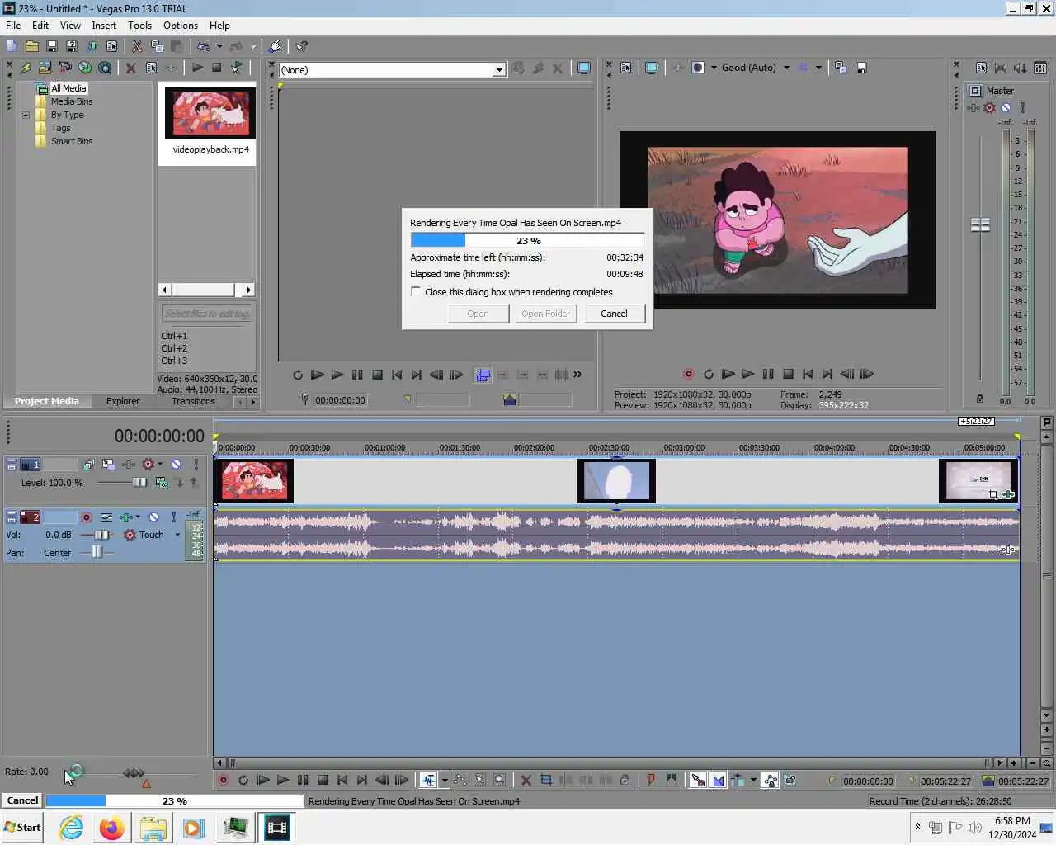Image resolution: width=1056 pixels, height=845 pixels.
Task: Click the Delete (X) icon in timeline toolbar
Action: click(x=526, y=780)
